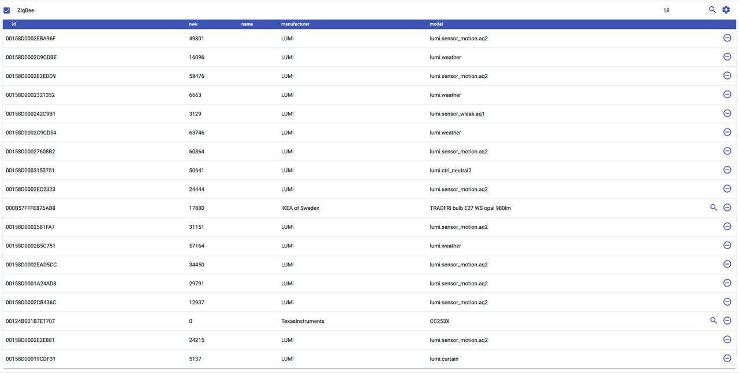Select nwk value 6663

click(x=195, y=95)
